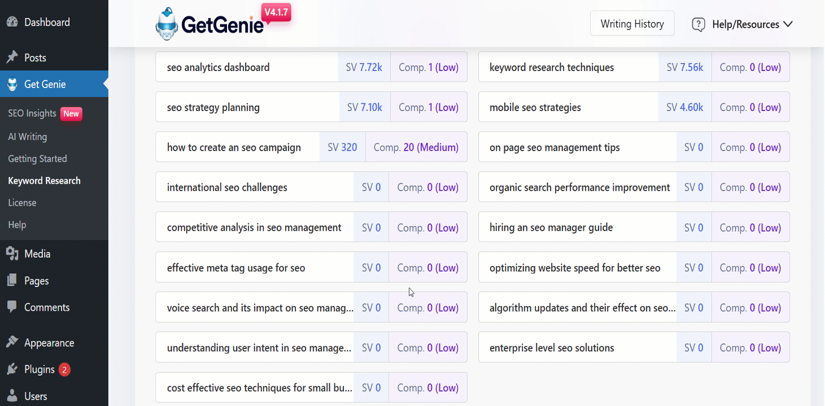
Task: Click the GetGenie robot logo
Action: [167, 24]
